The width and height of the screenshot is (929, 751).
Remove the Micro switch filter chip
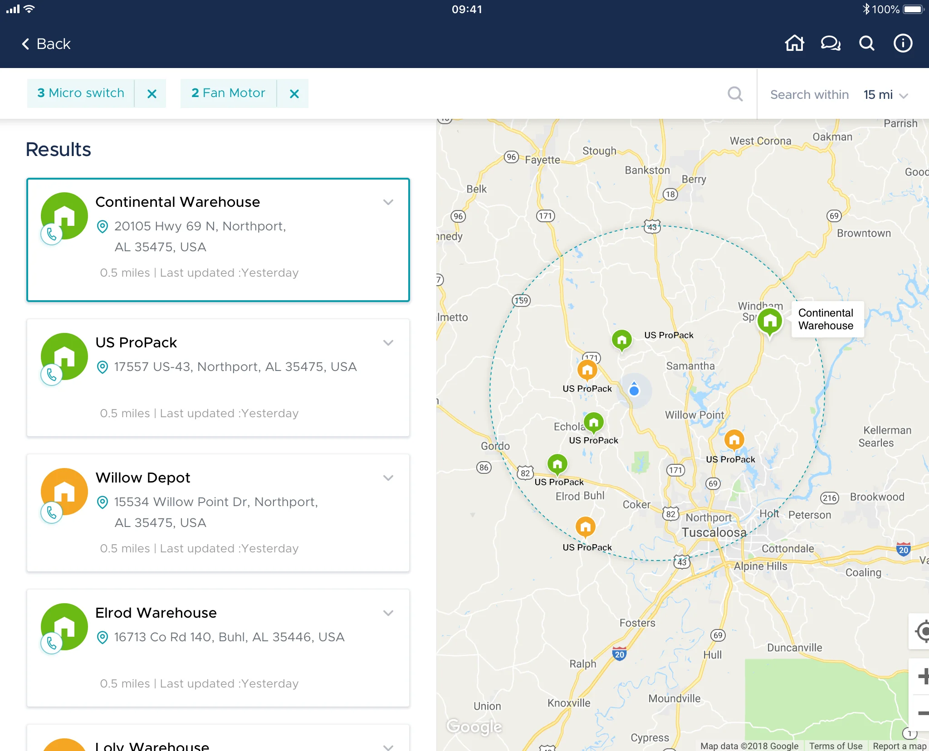pos(152,93)
